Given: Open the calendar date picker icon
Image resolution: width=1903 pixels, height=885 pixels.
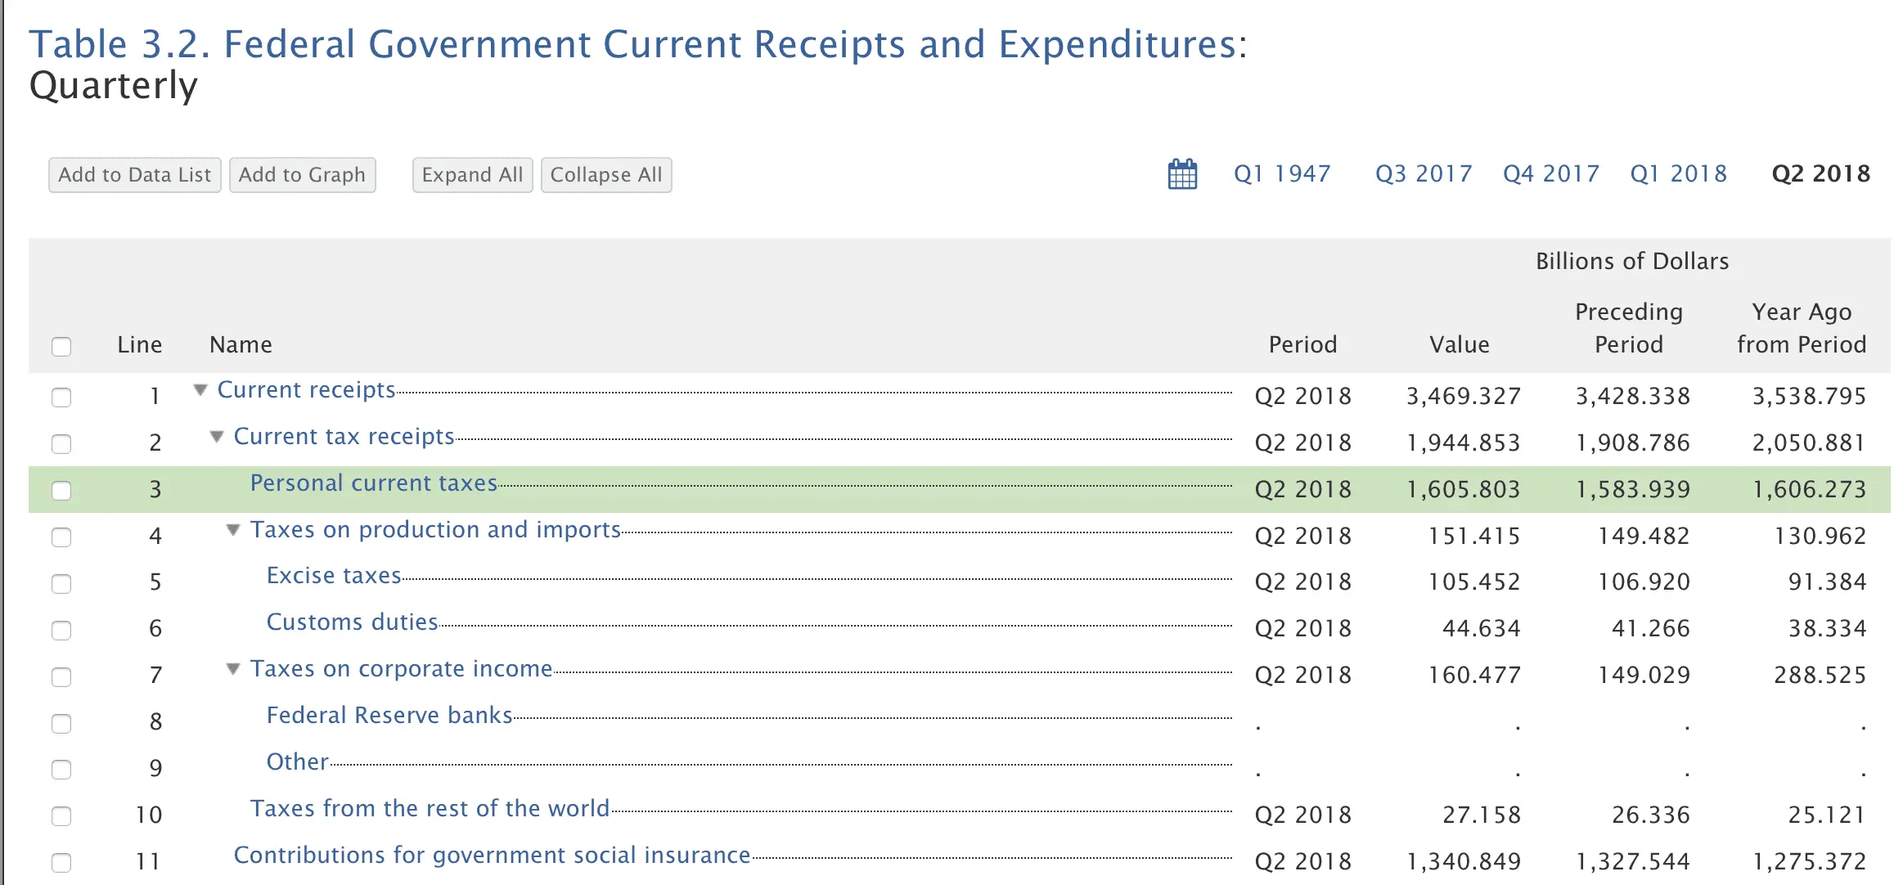Looking at the screenshot, I should [1182, 174].
